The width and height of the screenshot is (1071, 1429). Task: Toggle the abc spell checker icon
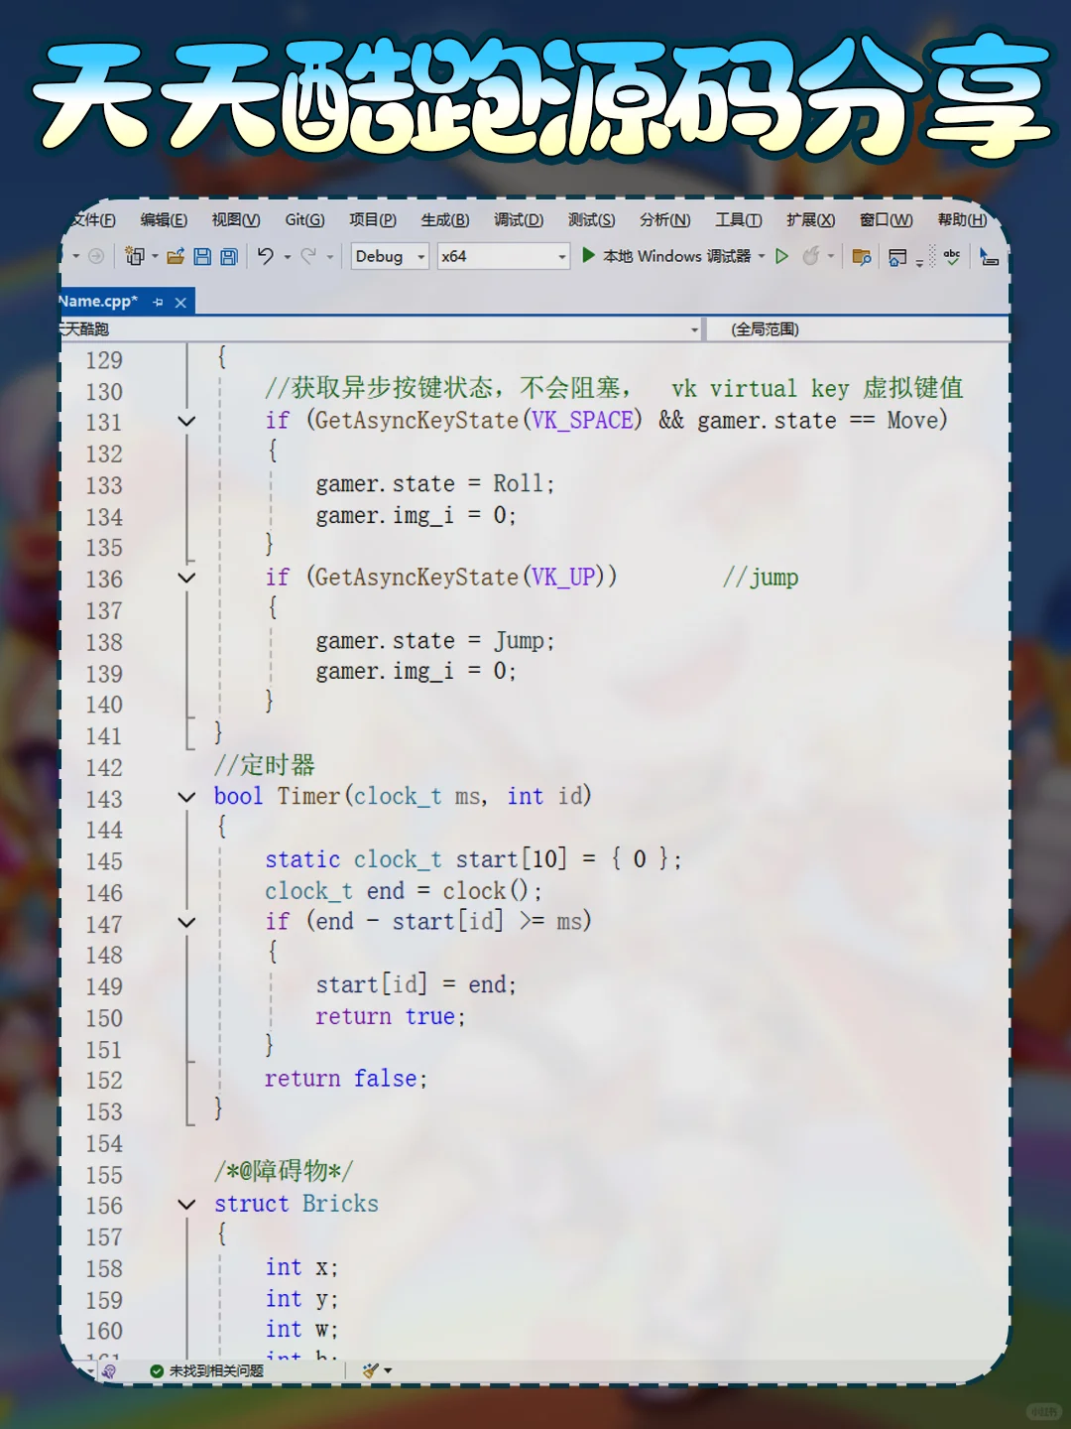(952, 257)
